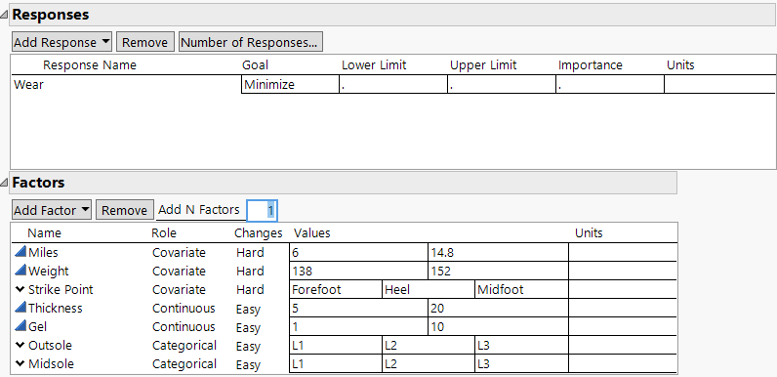The height and width of the screenshot is (377, 777).
Task: Click the Thickness continuous factor icon
Action: coord(20,308)
